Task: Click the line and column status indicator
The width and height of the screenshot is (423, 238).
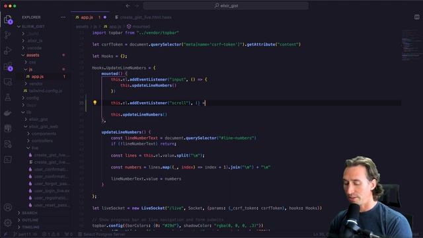Action: coord(321,235)
